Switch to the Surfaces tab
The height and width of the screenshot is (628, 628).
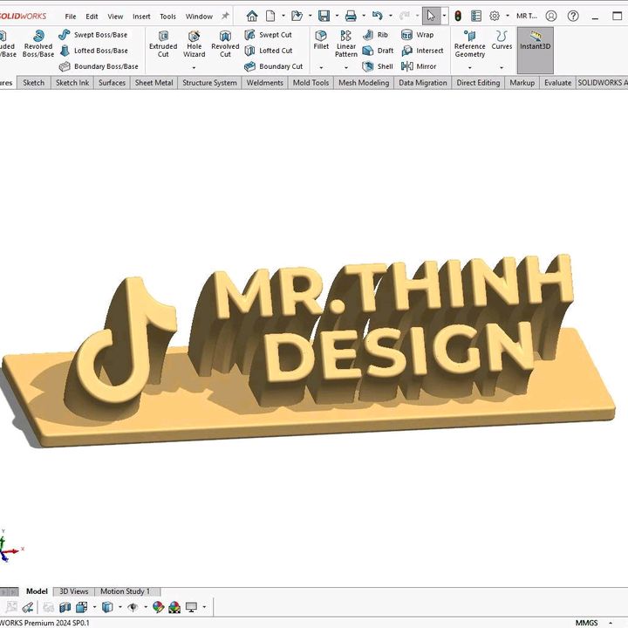[x=112, y=83]
